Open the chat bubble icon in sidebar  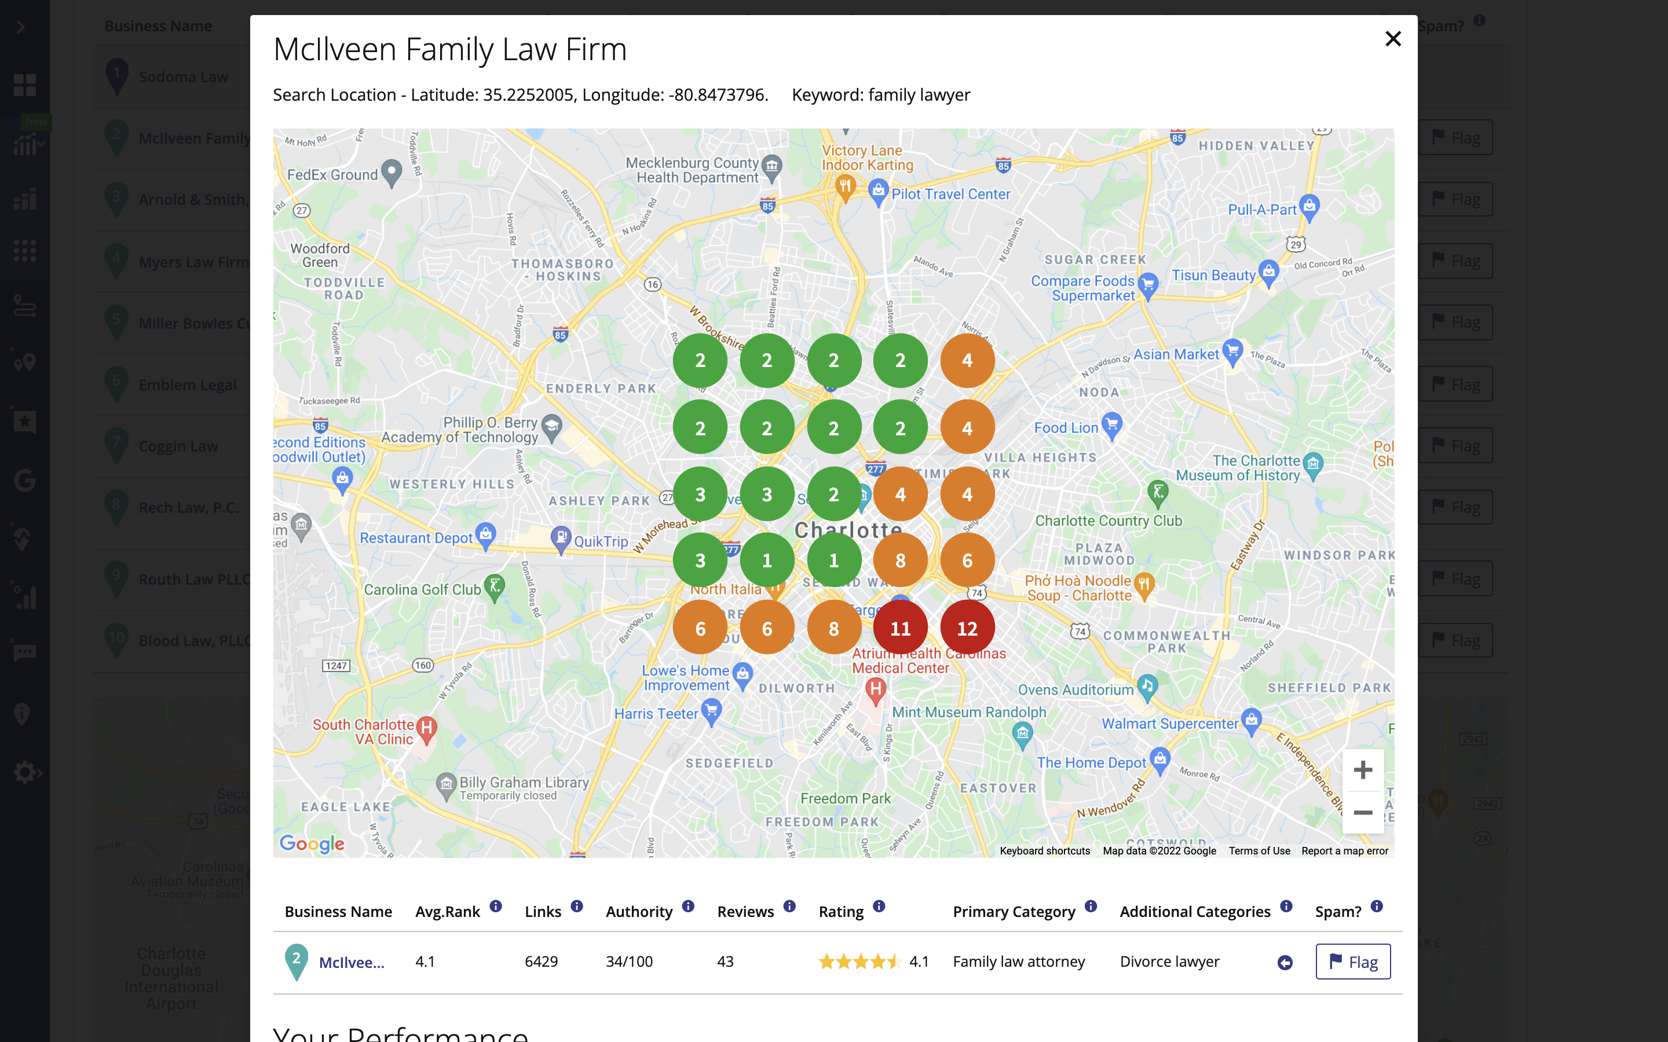click(25, 651)
